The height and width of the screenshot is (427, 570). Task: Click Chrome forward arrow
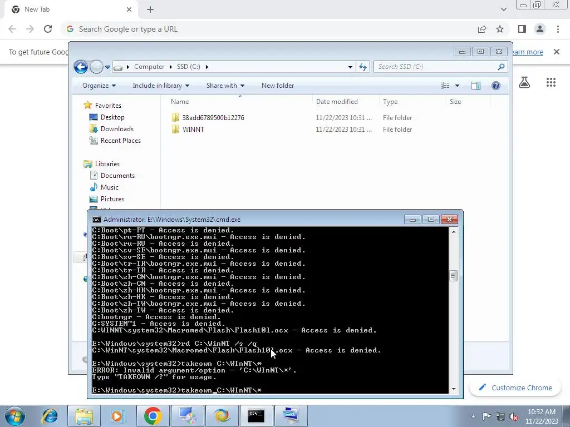coord(30,29)
